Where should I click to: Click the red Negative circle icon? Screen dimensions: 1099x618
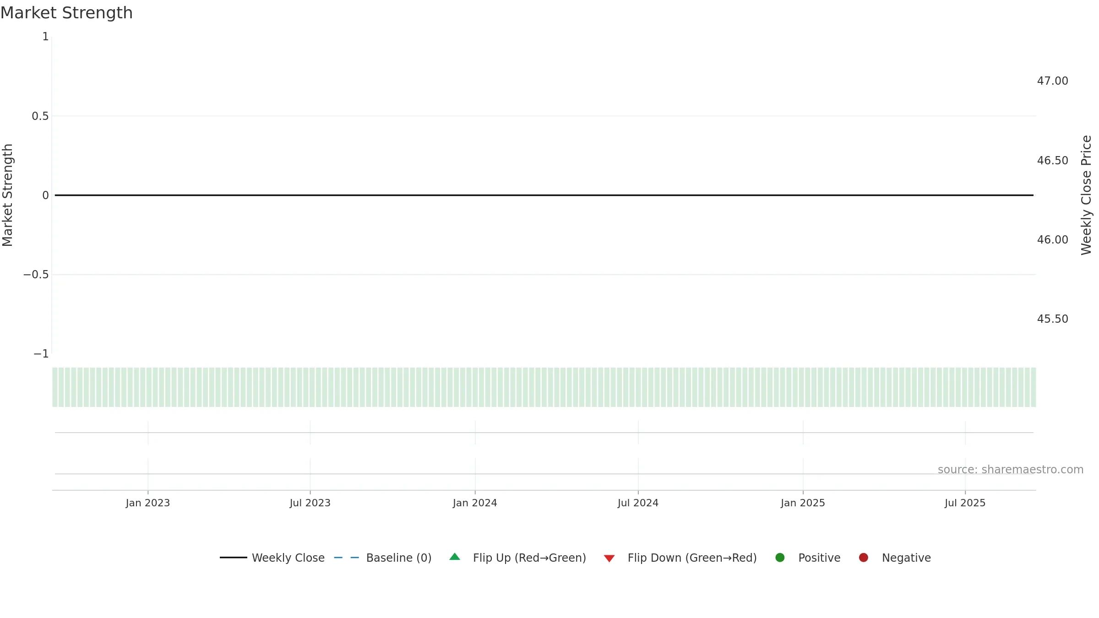(x=864, y=558)
